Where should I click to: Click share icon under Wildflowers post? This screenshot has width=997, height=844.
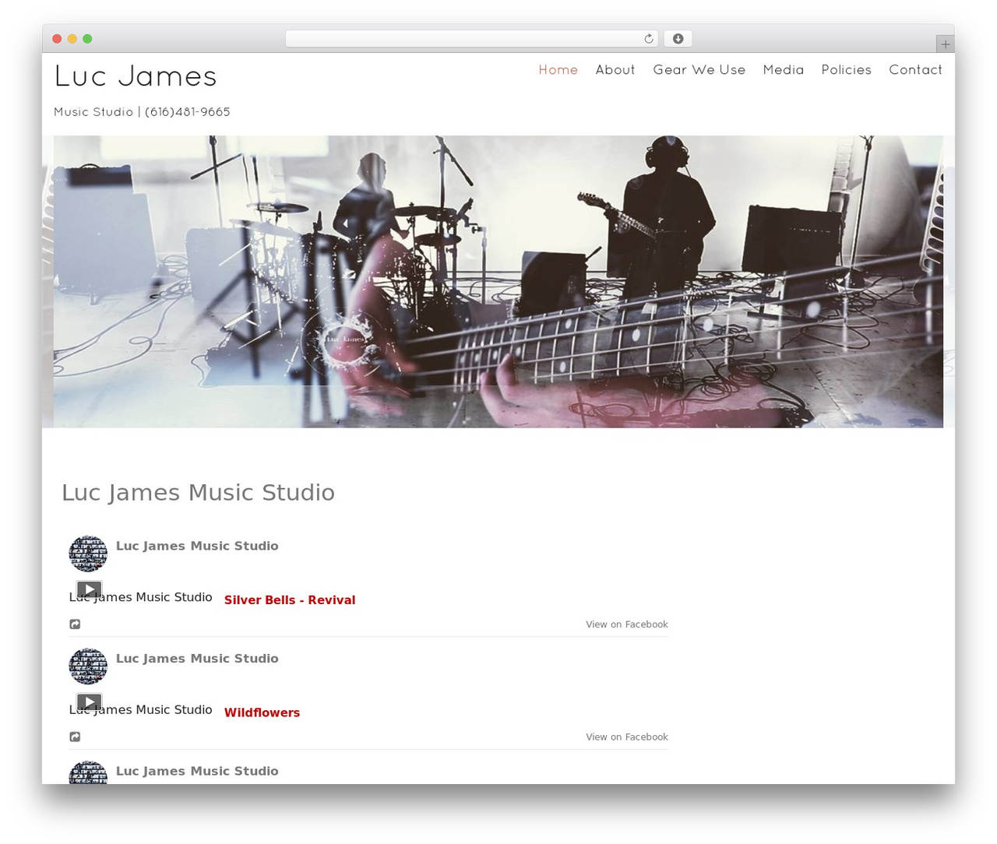75,737
